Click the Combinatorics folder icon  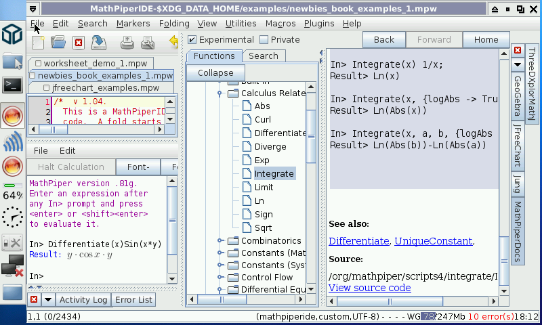point(233,241)
